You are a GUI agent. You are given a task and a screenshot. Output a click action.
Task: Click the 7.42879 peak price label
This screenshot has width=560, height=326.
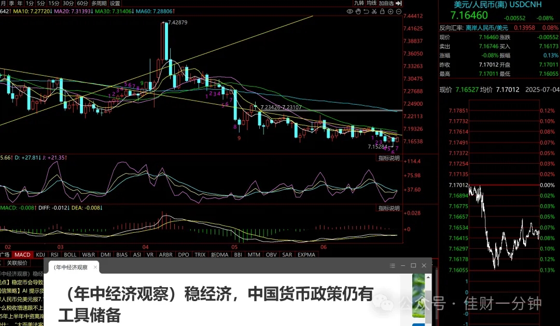click(177, 22)
